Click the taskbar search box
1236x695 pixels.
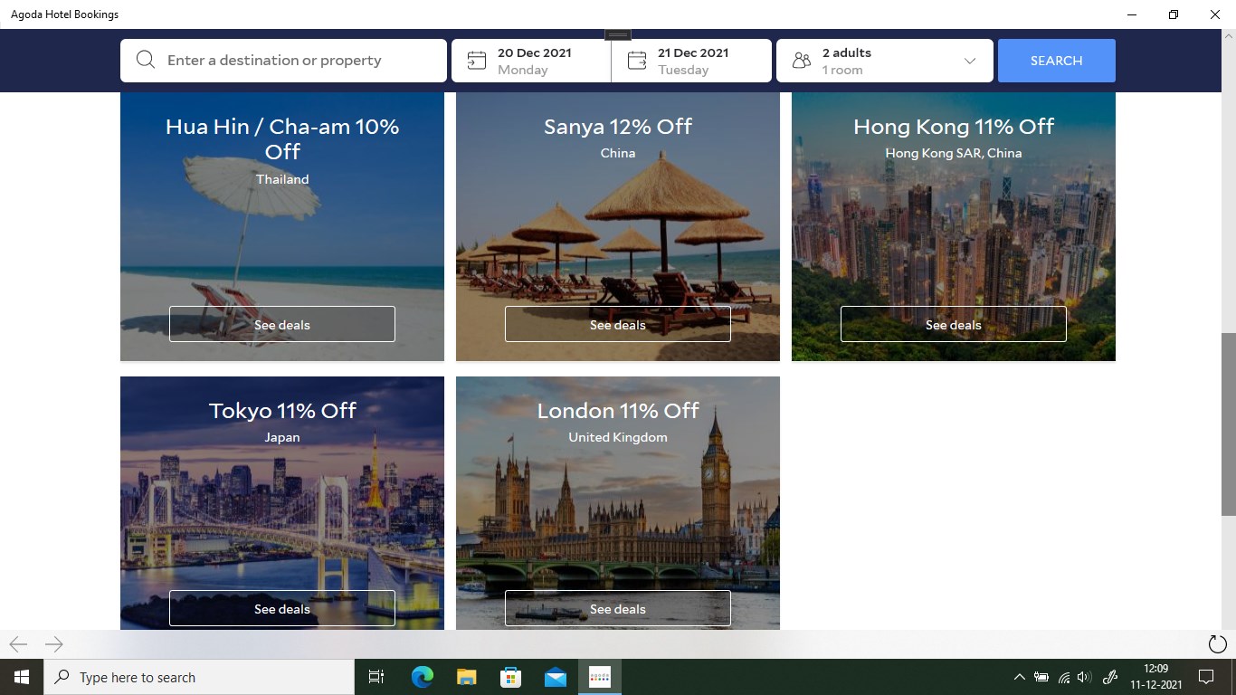(199, 677)
